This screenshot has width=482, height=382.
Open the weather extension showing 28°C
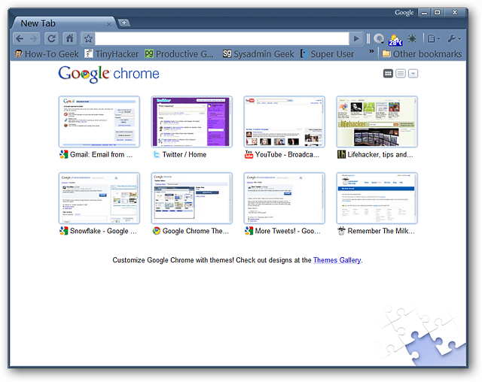coord(395,38)
